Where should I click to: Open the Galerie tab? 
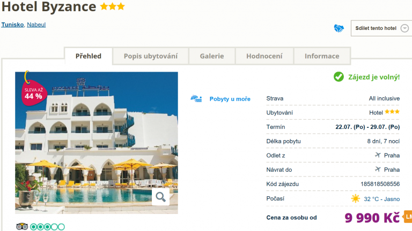pyautogui.click(x=212, y=56)
